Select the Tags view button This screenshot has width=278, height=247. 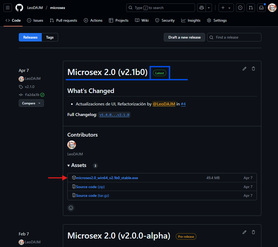click(x=50, y=37)
